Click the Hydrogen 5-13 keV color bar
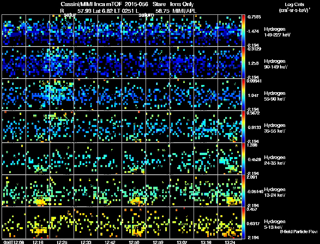 pyautogui.click(x=243, y=223)
